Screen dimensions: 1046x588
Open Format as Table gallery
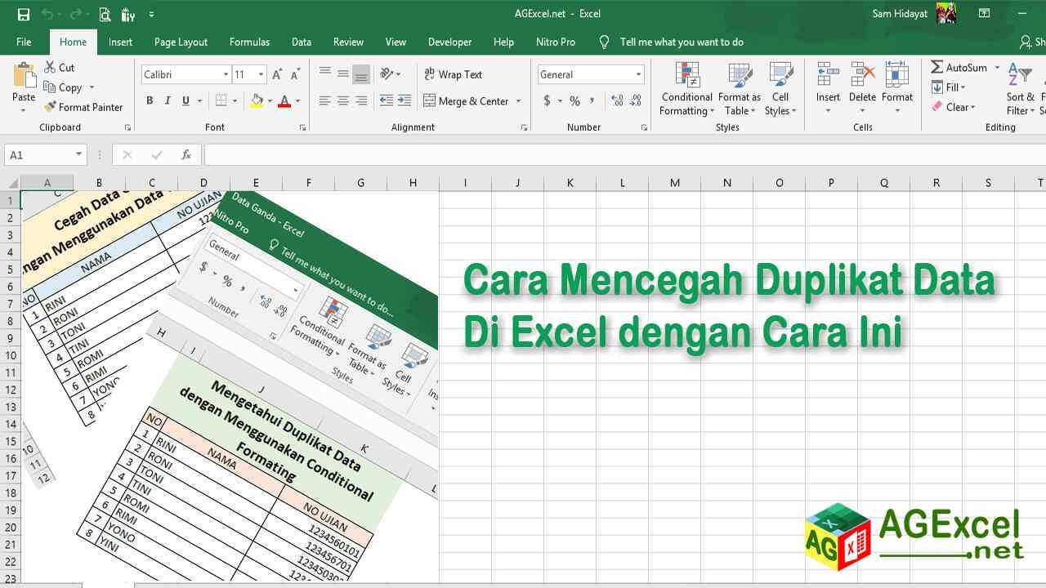pos(739,89)
